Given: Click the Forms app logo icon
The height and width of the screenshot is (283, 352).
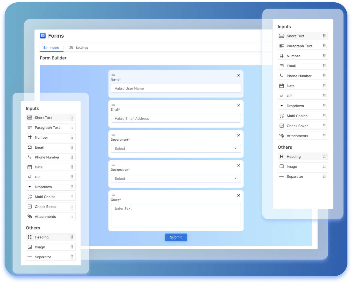Looking at the screenshot, I should tap(43, 36).
